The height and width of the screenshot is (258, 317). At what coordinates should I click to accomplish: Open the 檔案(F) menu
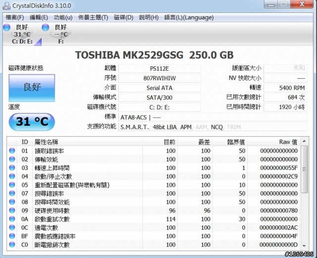click(15, 18)
